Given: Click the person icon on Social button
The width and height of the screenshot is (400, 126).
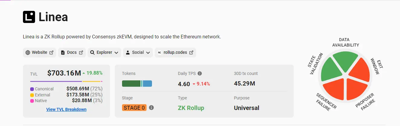Looking at the screenshot, I should point(128,53).
